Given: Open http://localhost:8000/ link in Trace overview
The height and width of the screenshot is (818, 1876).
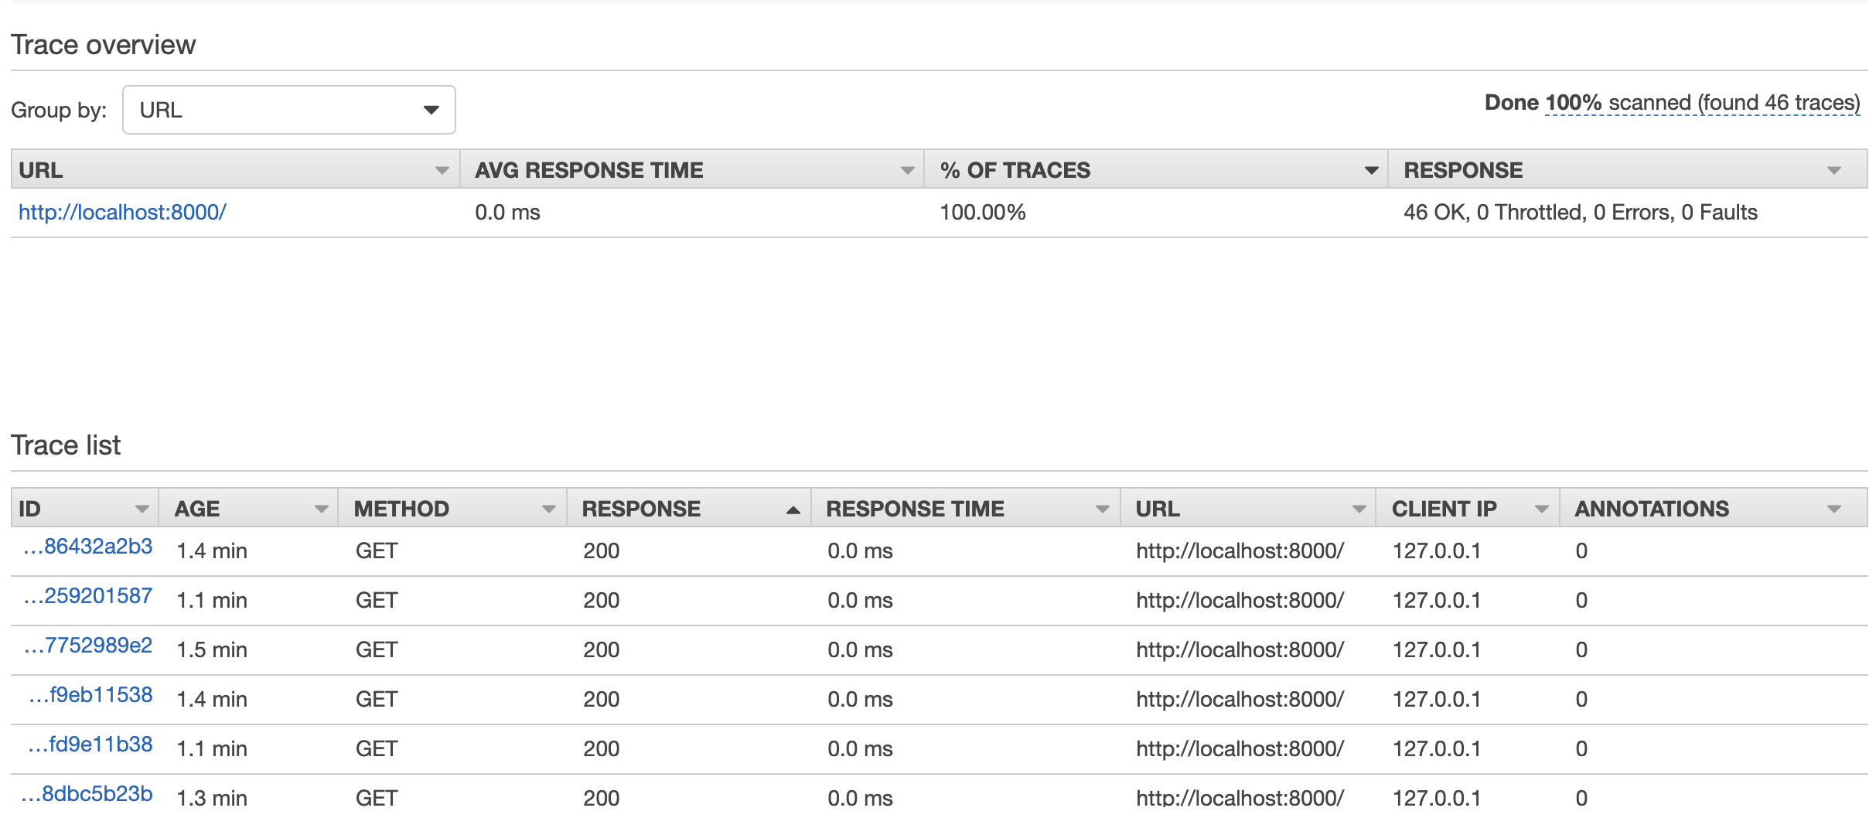Looking at the screenshot, I should 122,213.
